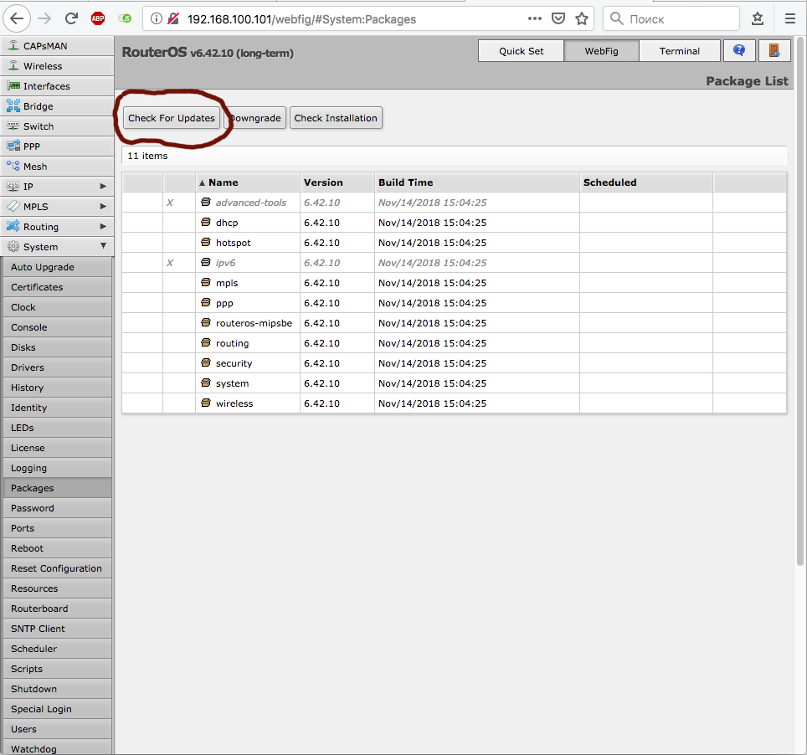
Task: Open the PPP menu item
Action: (57, 146)
